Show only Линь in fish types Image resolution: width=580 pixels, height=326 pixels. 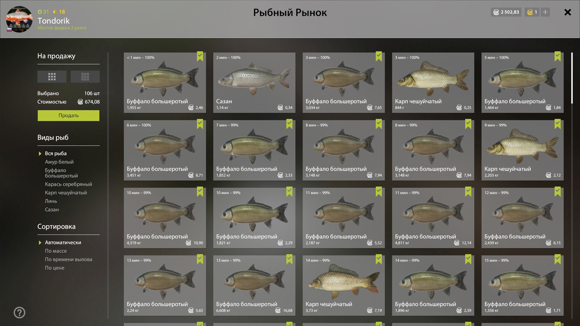[51, 201]
